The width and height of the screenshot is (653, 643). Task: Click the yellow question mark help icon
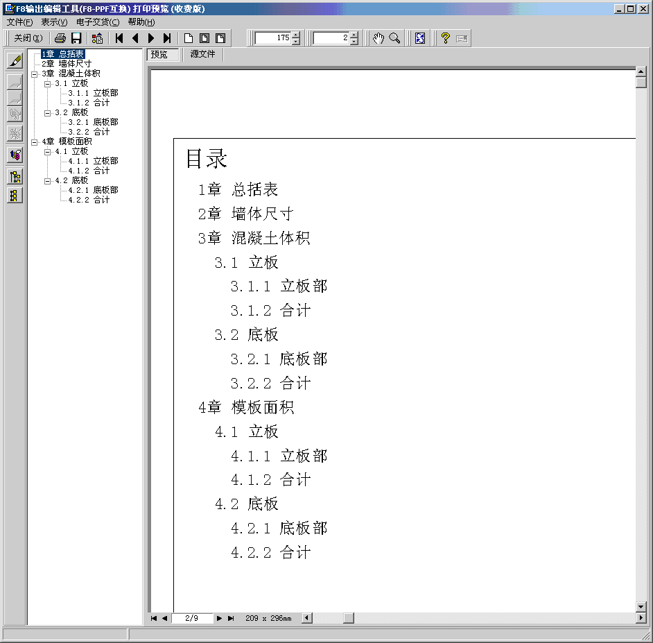tap(446, 38)
